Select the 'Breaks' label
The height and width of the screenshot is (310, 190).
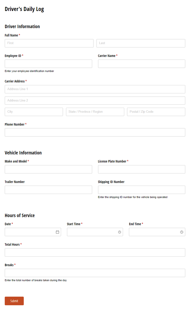tap(9, 265)
